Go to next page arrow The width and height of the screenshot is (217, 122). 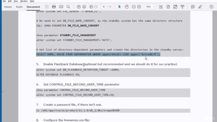(x=84, y=7)
